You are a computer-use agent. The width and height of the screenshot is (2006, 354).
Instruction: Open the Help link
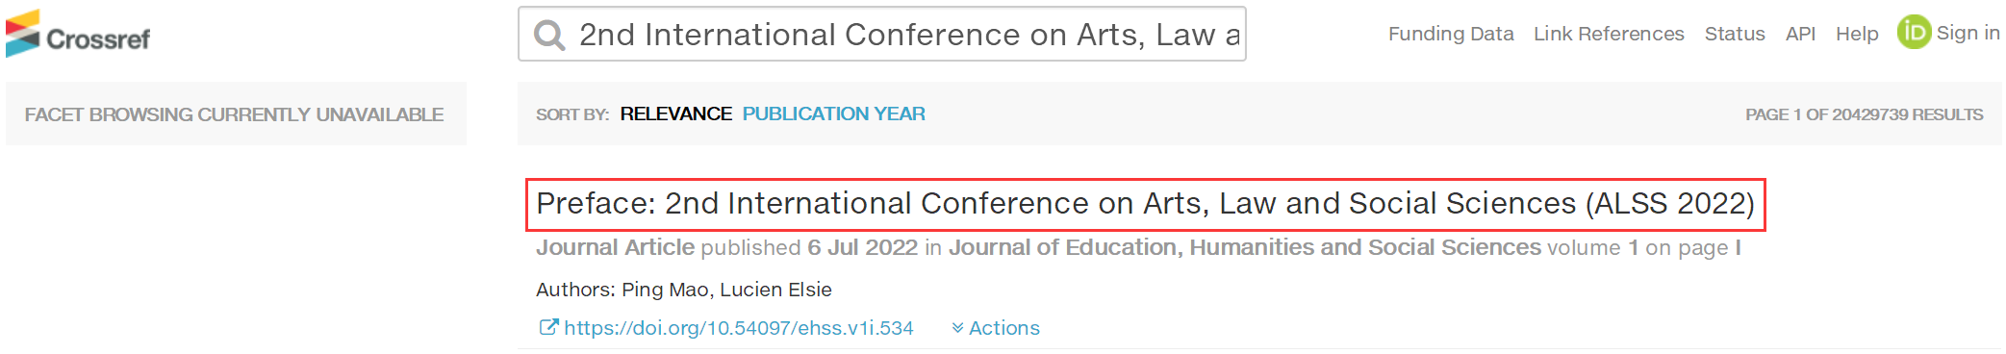(x=1857, y=34)
